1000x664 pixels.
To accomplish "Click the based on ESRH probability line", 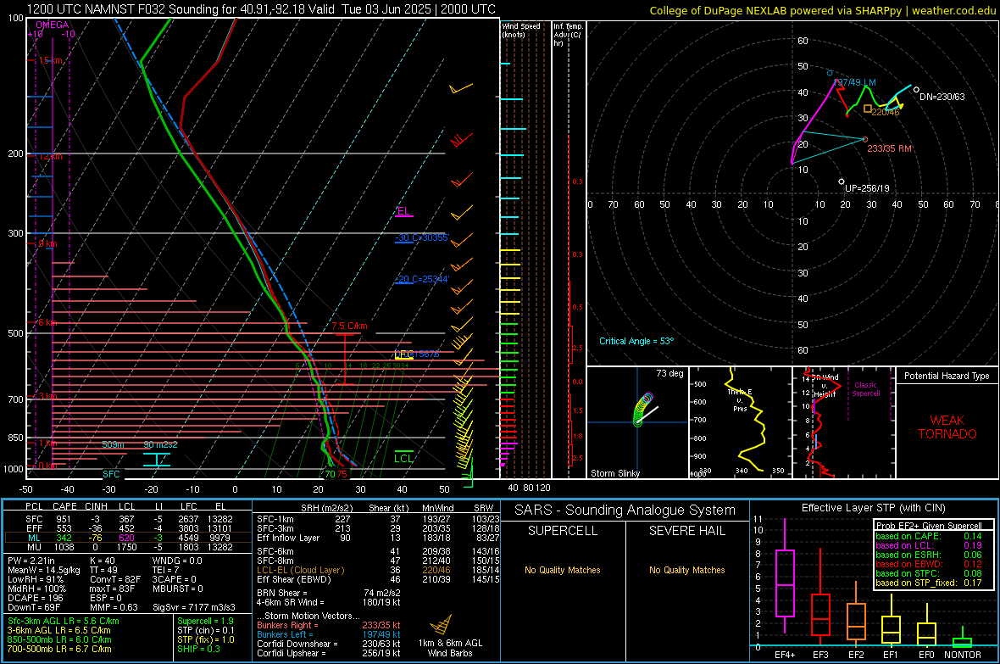I will tap(929, 555).
